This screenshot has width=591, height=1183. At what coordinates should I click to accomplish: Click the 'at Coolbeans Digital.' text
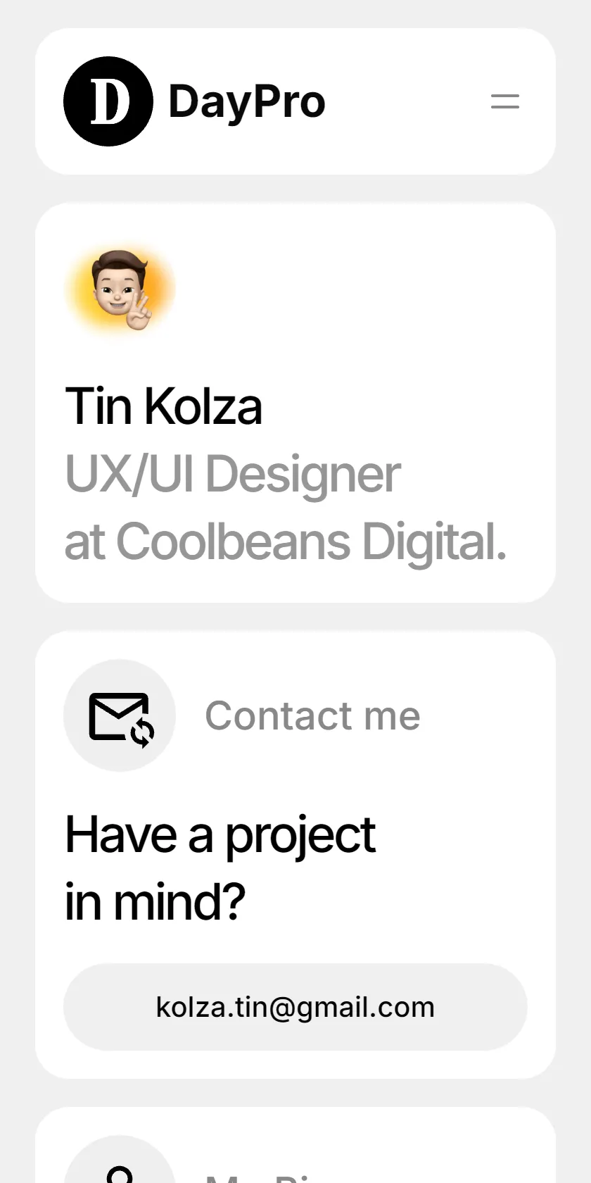point(286,542)
